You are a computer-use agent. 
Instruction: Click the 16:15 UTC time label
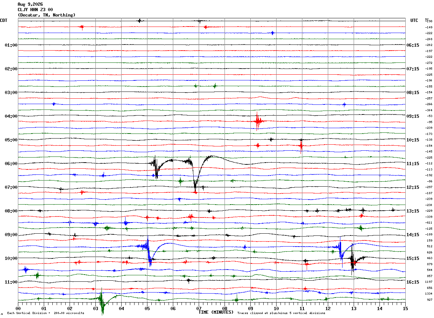(413, 282)
